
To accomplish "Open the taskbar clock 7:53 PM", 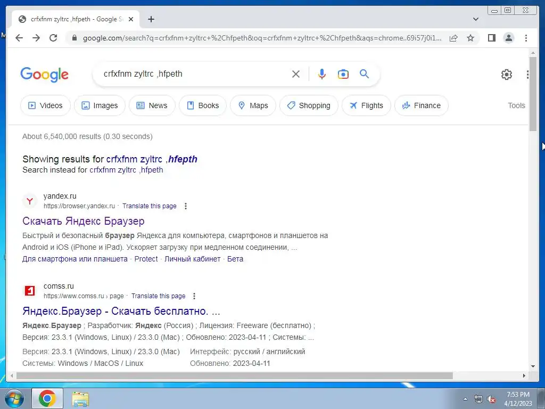I will [518, 399].
